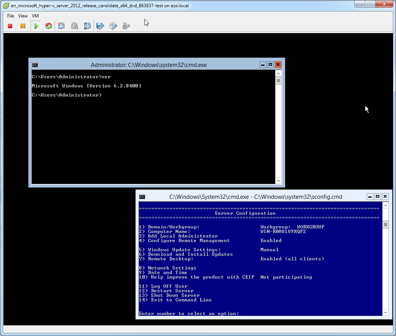Click '13) Shut Down Server' option text
Image resolution: width=396 pixels, height=336 pixels.
169,295
